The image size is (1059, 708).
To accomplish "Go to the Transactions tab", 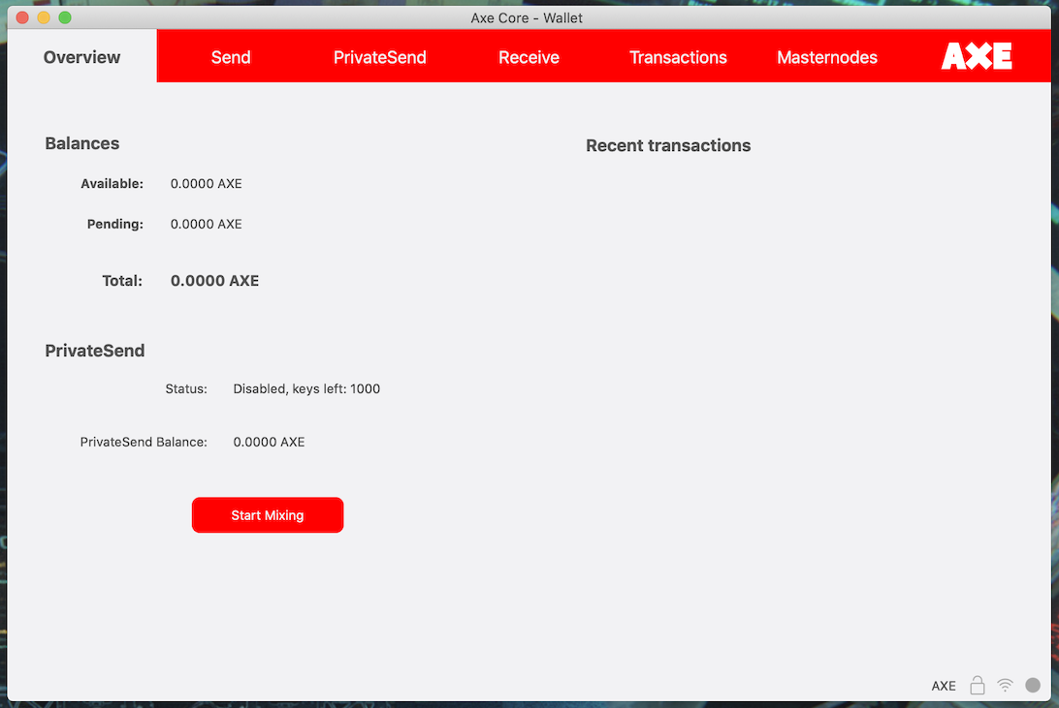I will [678, 57].
